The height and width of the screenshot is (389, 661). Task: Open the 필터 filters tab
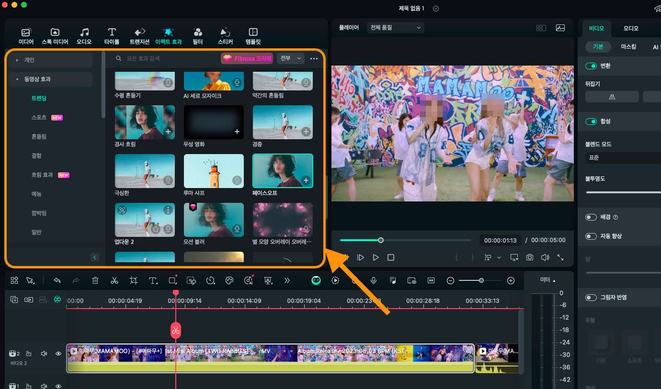pos(198,36)
